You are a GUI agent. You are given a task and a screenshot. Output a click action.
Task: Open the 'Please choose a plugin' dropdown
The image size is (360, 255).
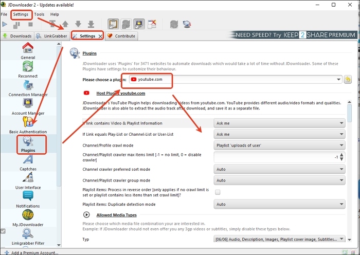pos(236,79)
